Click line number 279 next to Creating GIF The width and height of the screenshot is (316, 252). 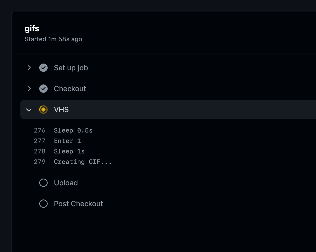(x=39, y=162)
